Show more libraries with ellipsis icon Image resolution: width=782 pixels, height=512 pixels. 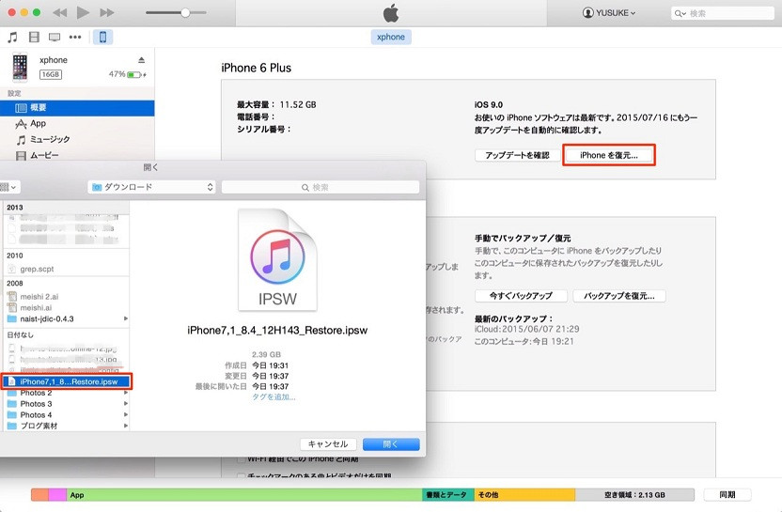pos(75,37)
